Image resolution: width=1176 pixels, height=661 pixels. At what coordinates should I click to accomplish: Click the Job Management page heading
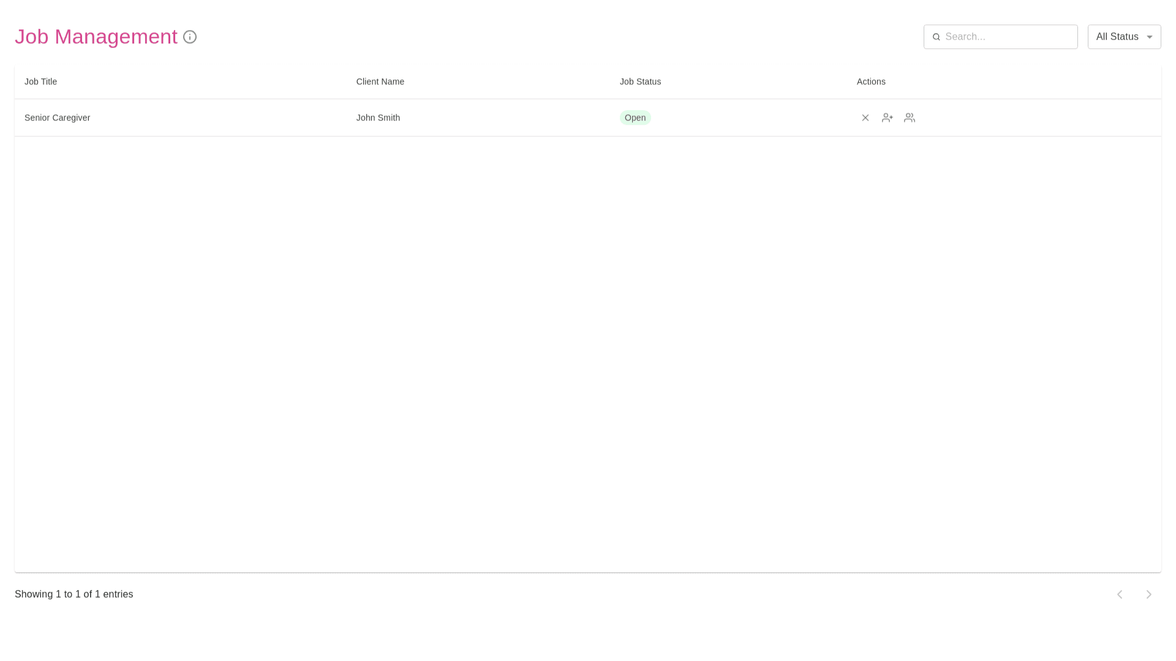[96, 37]
